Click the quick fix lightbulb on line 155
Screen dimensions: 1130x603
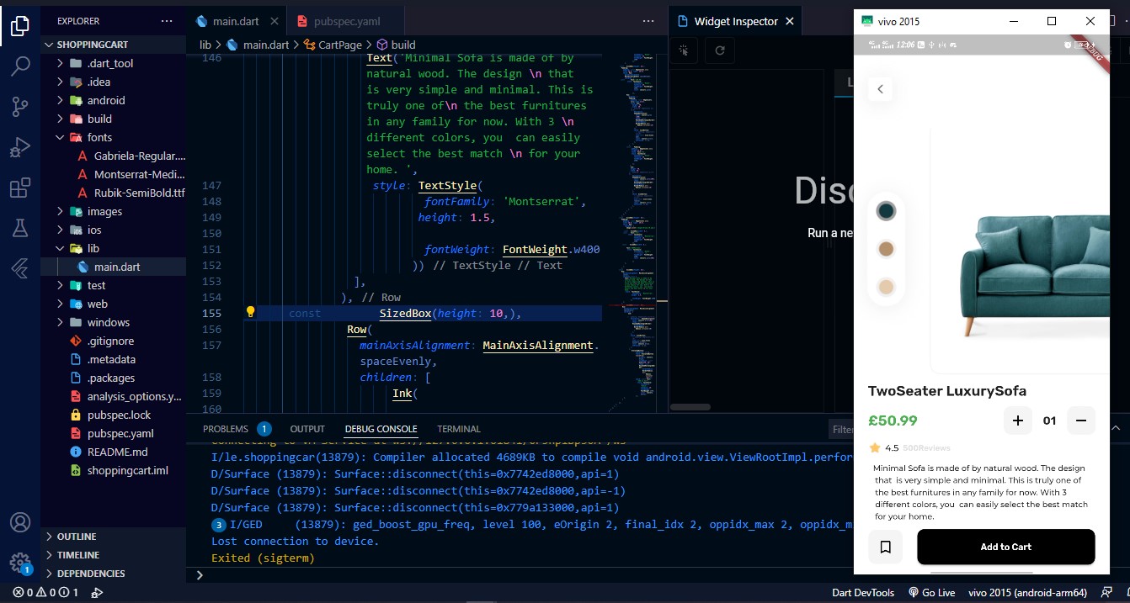click(x=249, y=312)
